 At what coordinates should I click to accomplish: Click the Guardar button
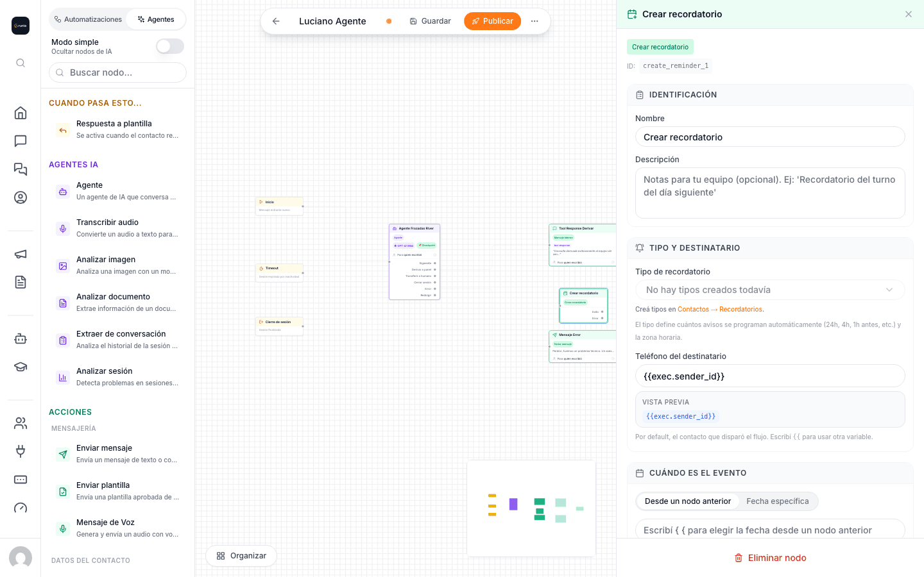(430, 21)
